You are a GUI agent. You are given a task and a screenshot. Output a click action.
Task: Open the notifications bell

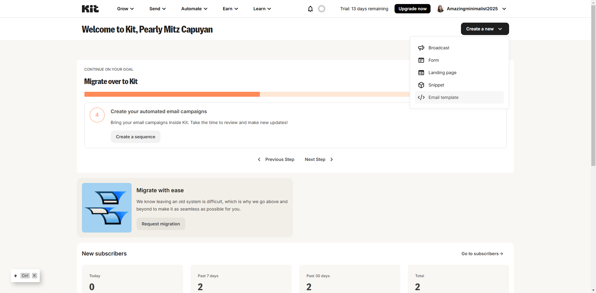point(310,9)
